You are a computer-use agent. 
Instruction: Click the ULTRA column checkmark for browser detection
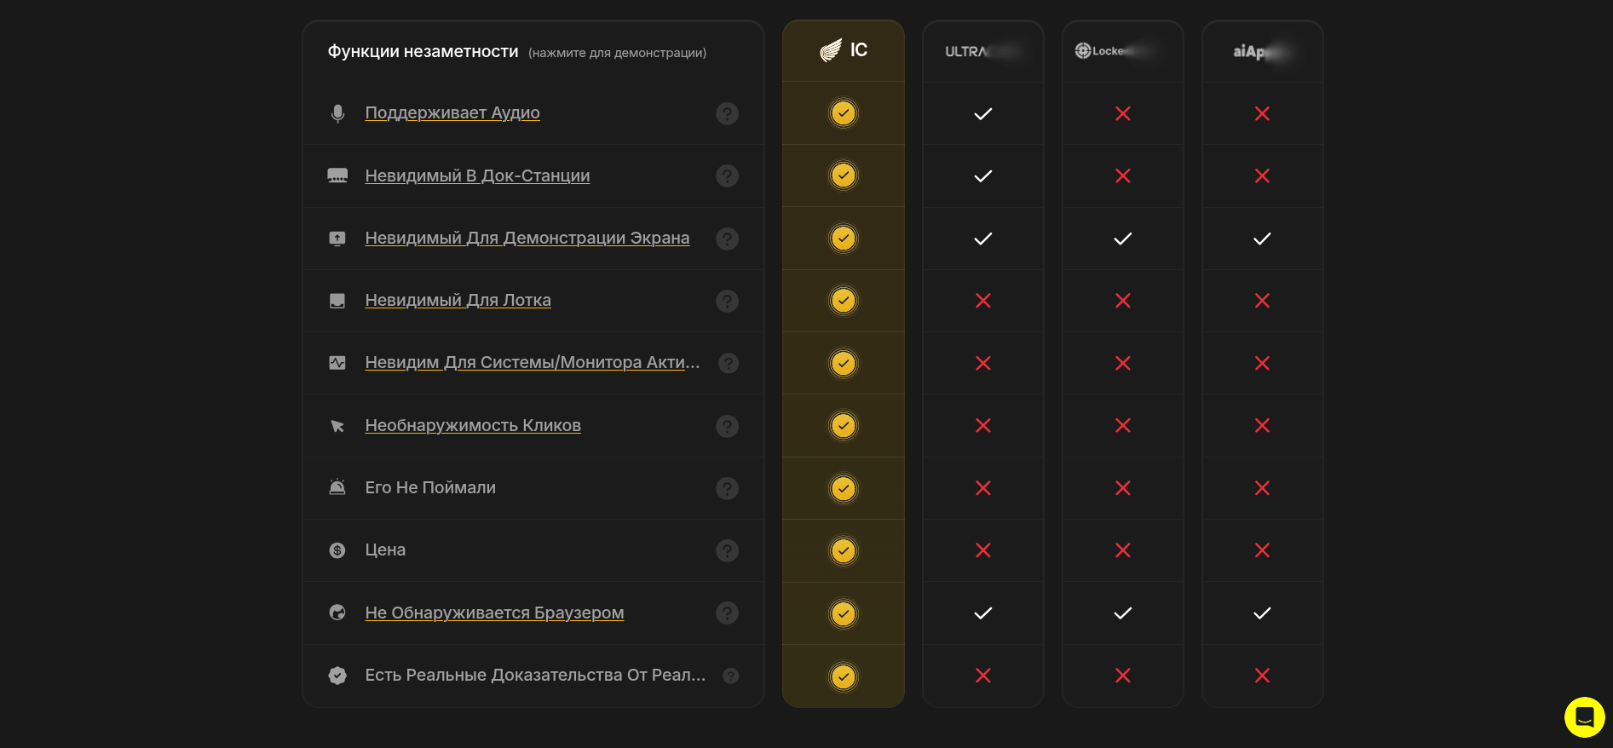click(x=982, y=613)
